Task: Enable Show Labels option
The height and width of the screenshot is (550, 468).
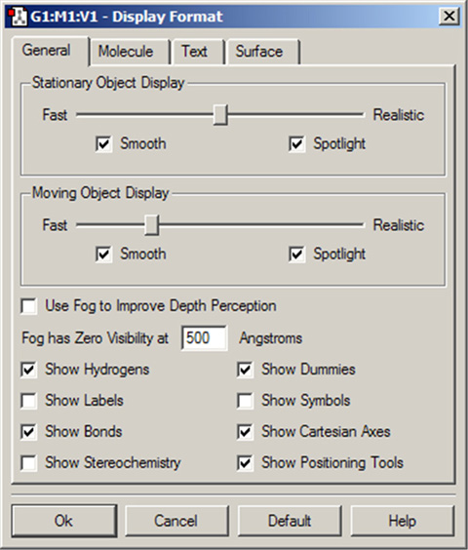Action: pos(29,401)
